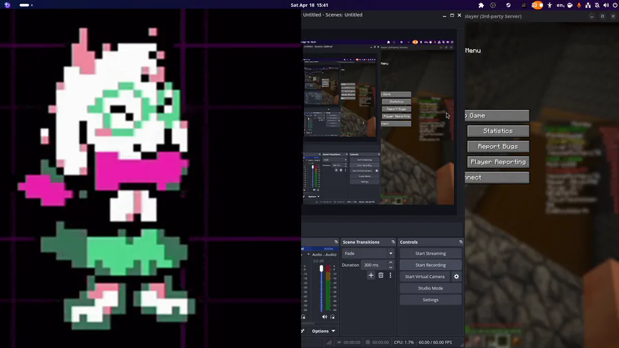Adjust the audio volume fader handle
The image size is (619, 348).
point(321,269)
